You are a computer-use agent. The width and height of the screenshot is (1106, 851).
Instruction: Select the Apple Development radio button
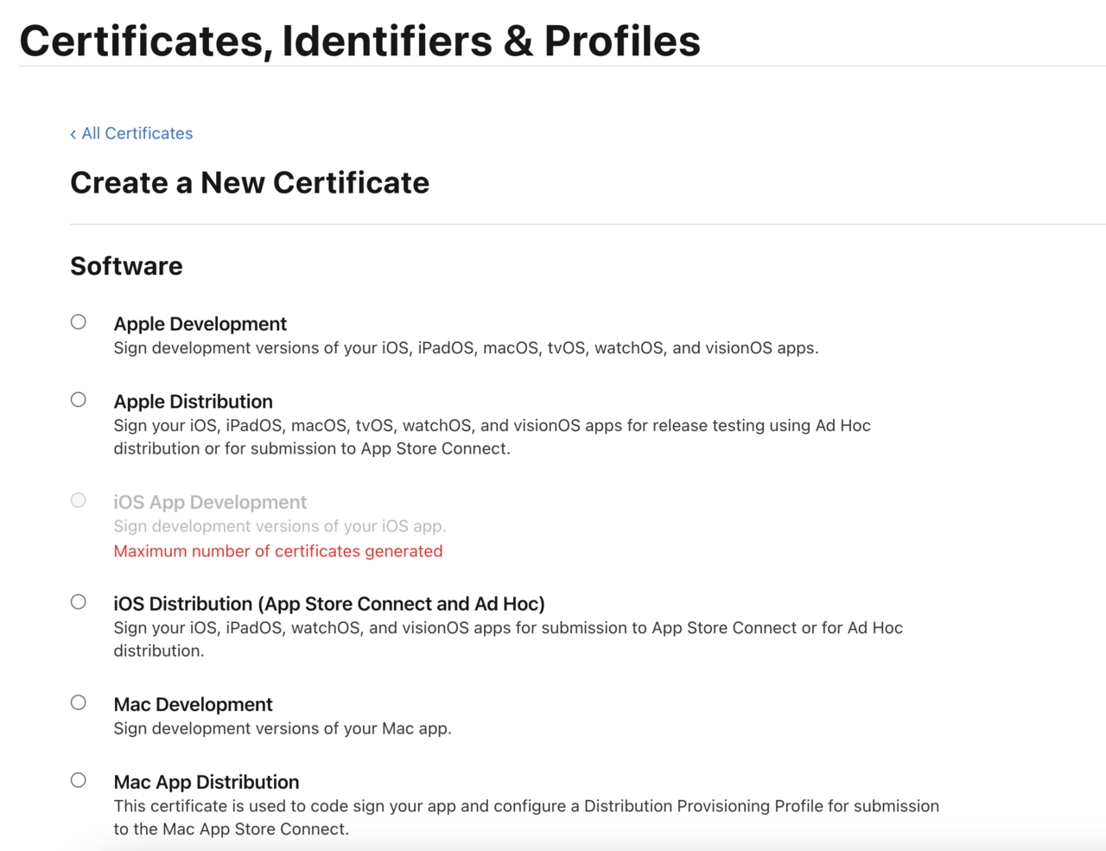pos(79,322)
